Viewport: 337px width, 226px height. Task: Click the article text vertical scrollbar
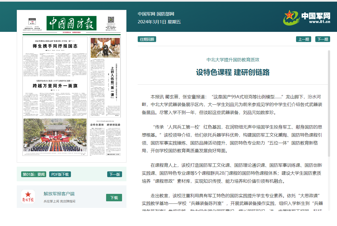pos(329,104)
